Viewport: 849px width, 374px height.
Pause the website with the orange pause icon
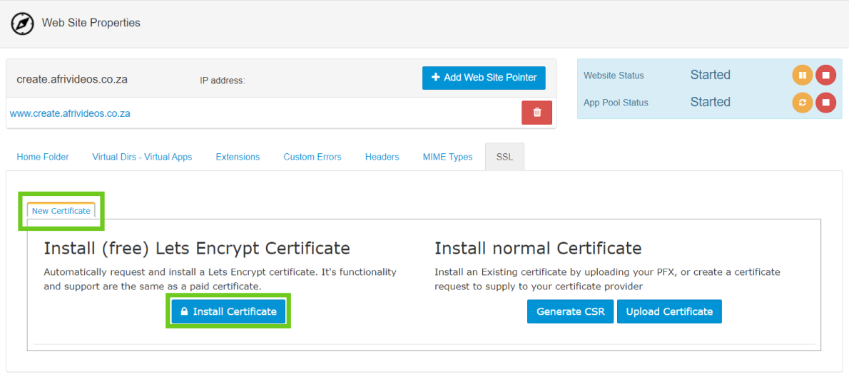[x=803, y=75]
